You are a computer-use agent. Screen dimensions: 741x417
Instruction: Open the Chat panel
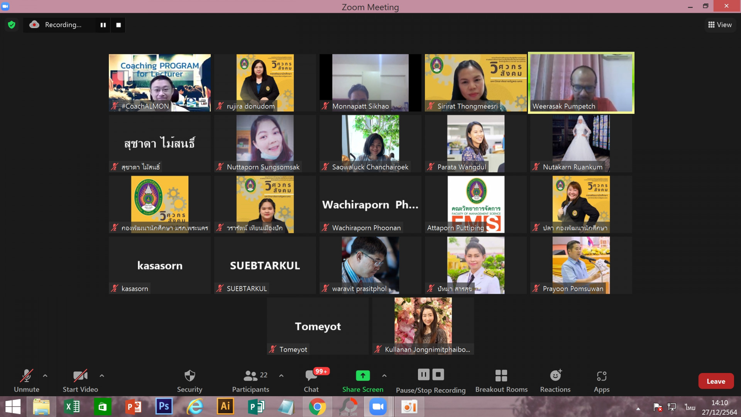click(x=311, y=380)
